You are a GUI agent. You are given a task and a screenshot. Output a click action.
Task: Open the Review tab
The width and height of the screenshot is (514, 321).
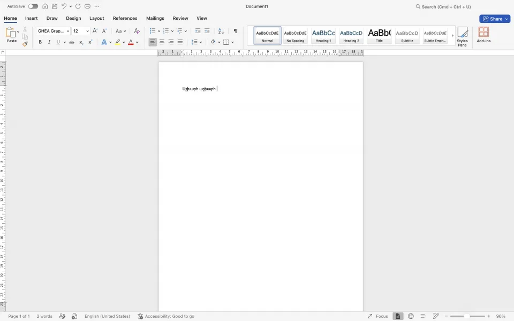[x=180, y=18]
